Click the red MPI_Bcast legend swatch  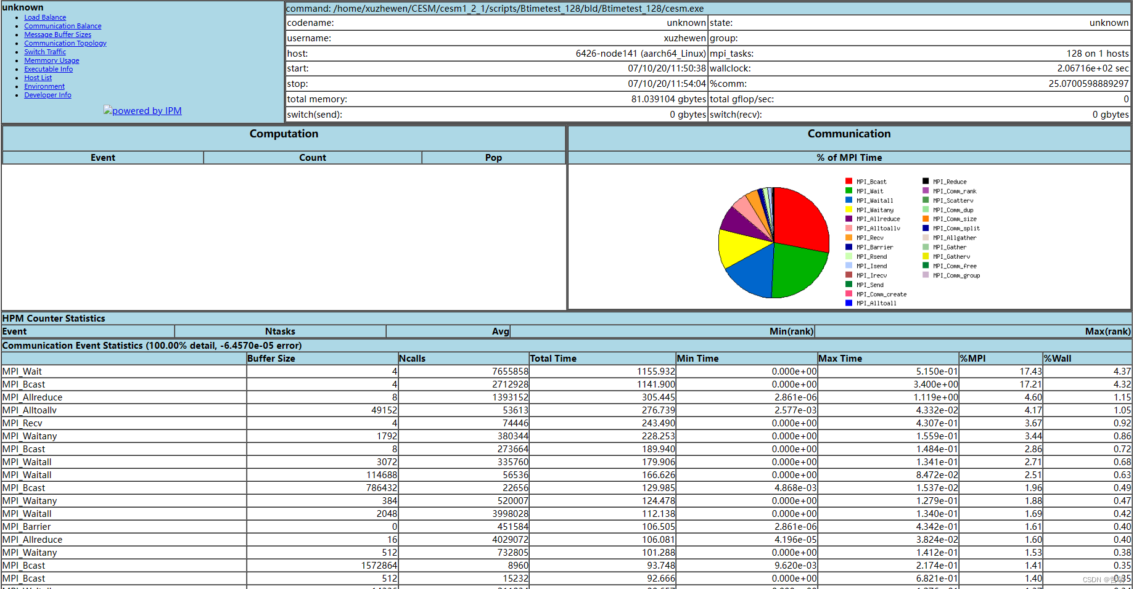pos(849,181)
